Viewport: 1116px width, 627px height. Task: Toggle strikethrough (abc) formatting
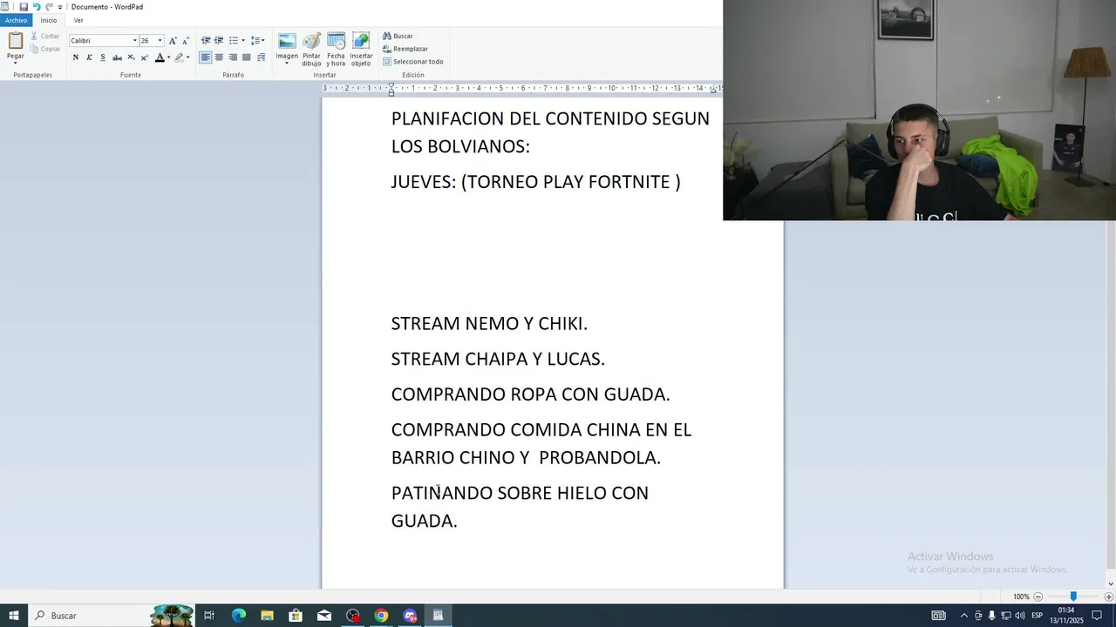[117, 57]
